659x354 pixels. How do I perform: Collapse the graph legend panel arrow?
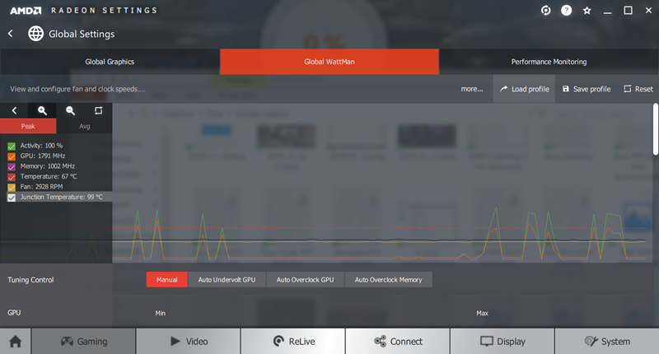[14, 110]
